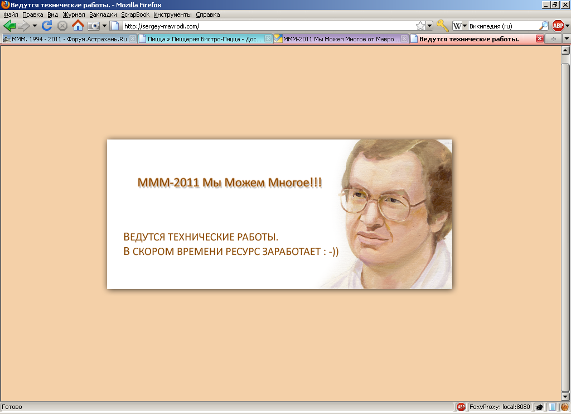
Task: Open the back/forward history dropdown arrow
Action: pyautogui.click(x=35, y=26)
